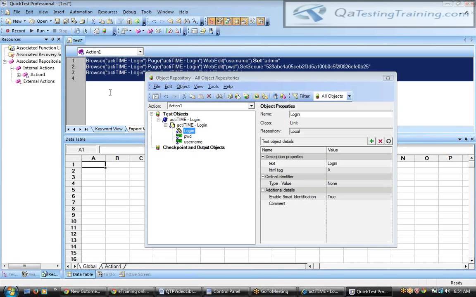The image size is (476, 297).
Task: Click the Stop button in automation toolbar
Action: click(x=60, y=31)
